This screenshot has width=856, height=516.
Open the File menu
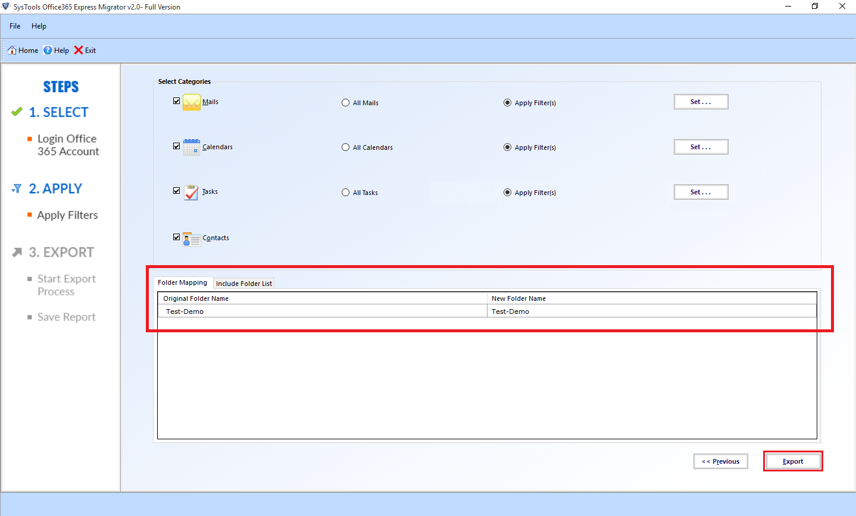point(15,26)
